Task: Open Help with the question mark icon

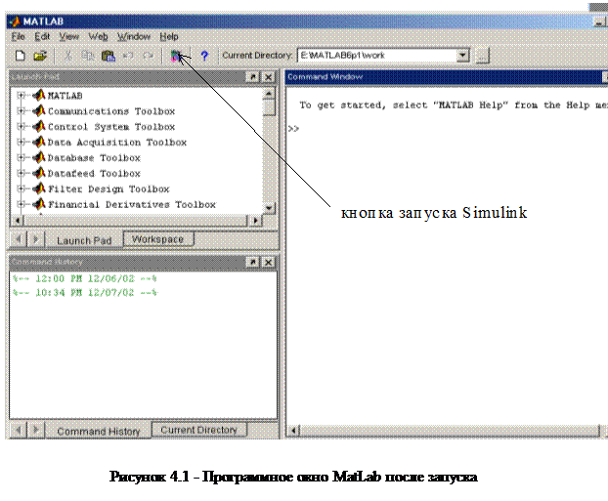Action: (204, 57)
